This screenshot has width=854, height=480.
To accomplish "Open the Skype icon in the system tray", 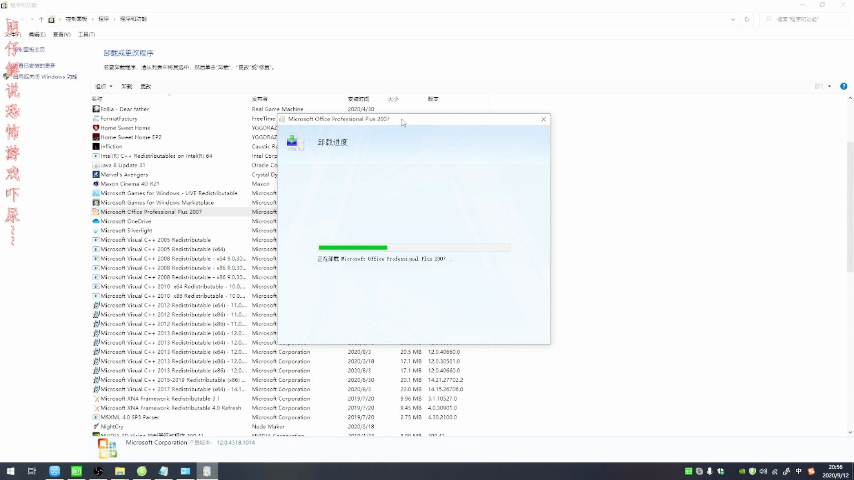I will (x=699, y=472).
